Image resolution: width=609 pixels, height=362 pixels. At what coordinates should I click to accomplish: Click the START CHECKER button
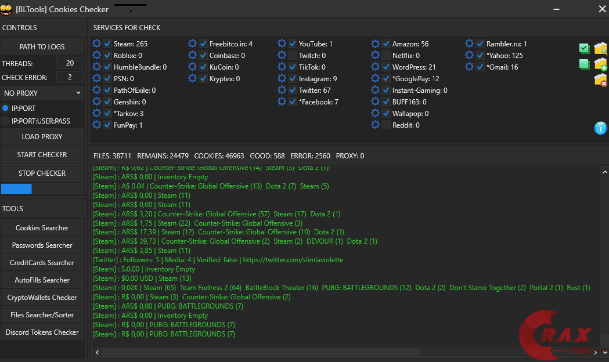[x=42, y=155]
